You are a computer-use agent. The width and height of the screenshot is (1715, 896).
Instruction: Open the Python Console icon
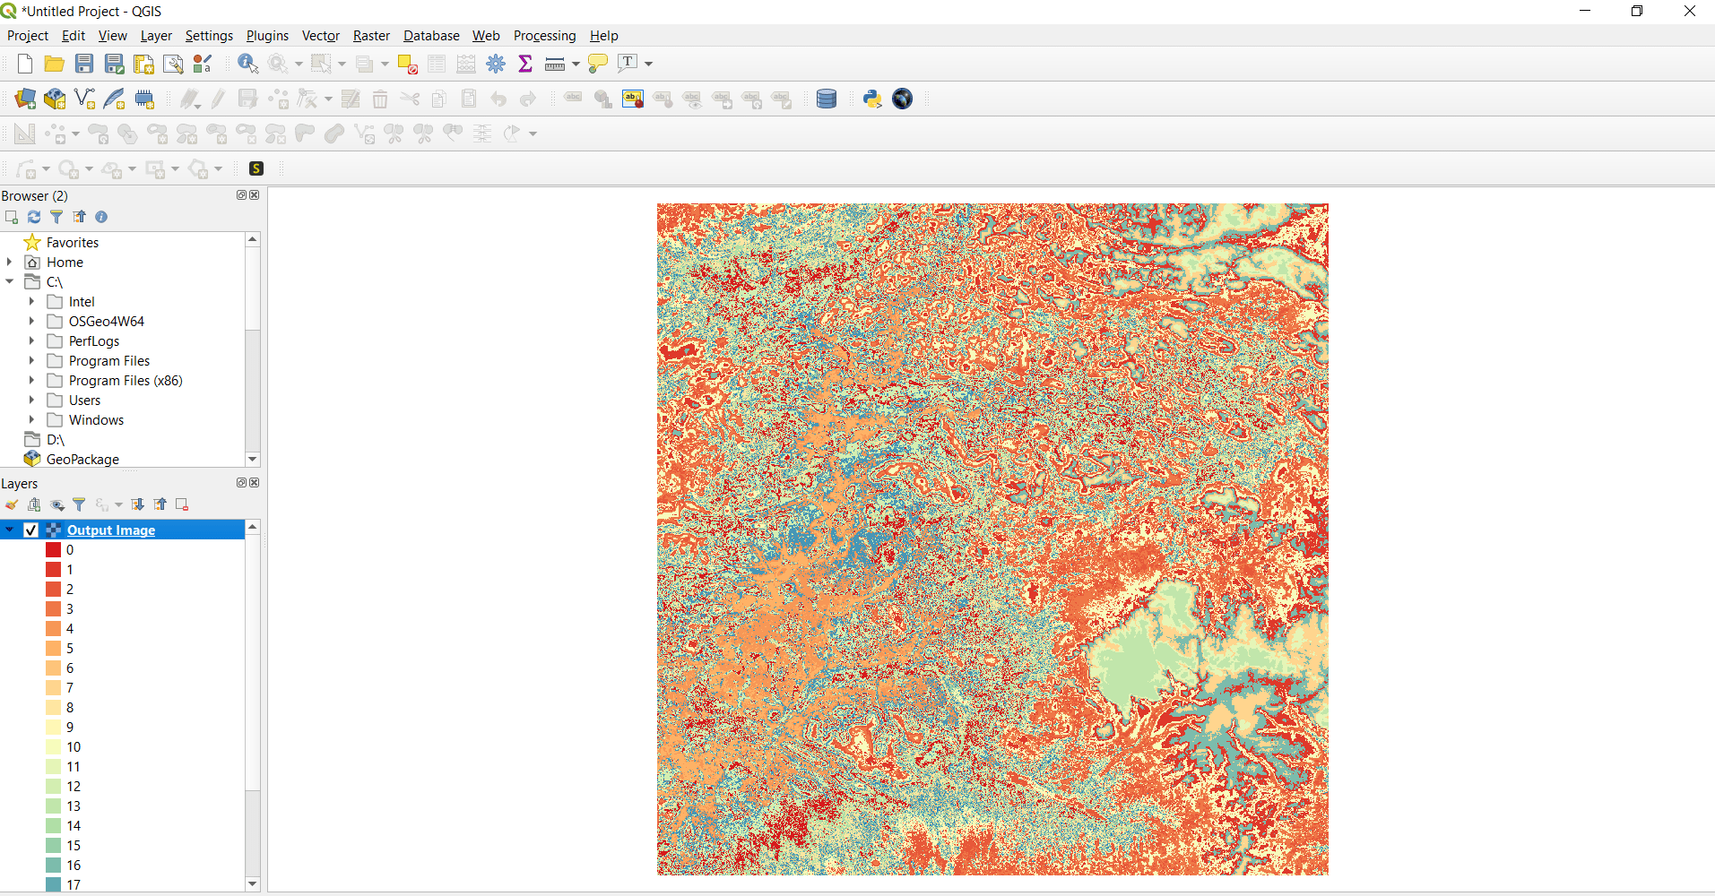click(x=871, y=99)
